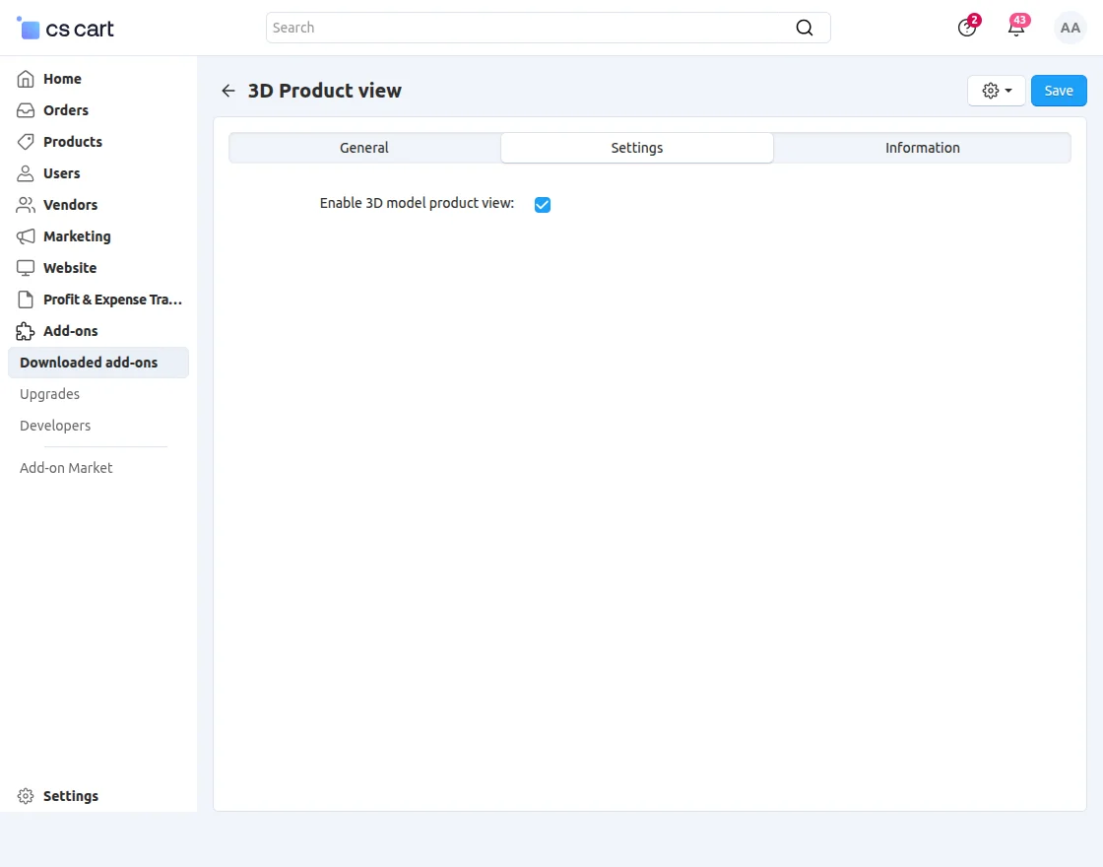Collapse the Add-ons sidebar section
The width and height of the screenshot is (1103, 867).
(x=70, y=331)
